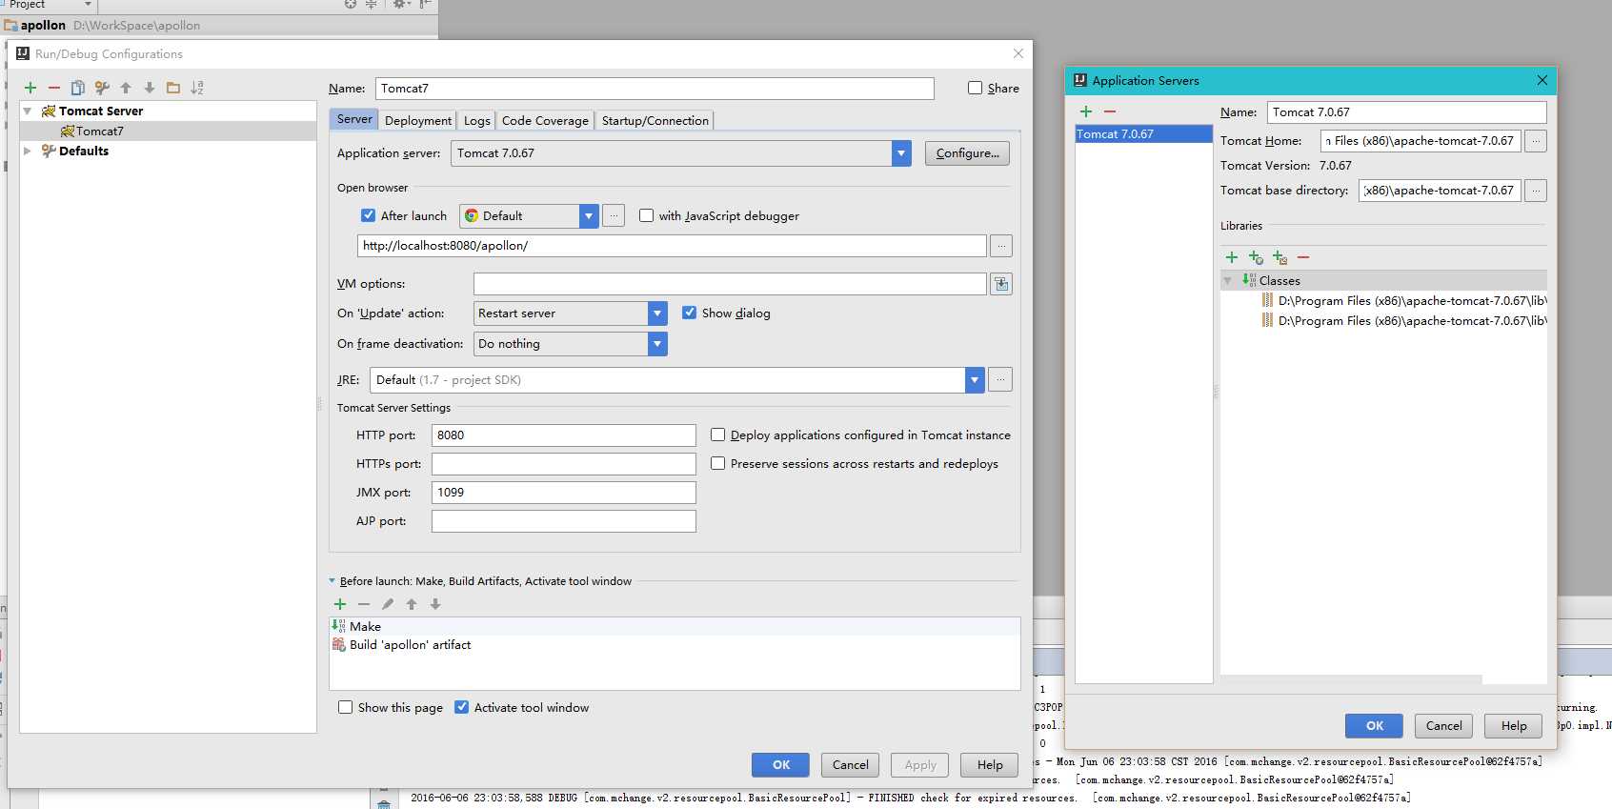The image size is (1612, 809).
Task: Remove the selected Before launch task
Action: pos(364,604)
